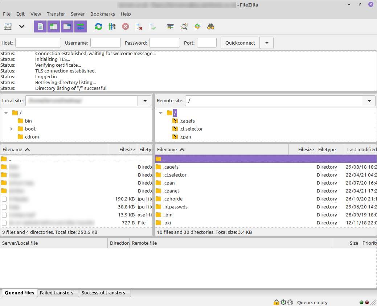The image size is (377, 306).
Task: Click the red activity indicator light
Action: point(367,302)
